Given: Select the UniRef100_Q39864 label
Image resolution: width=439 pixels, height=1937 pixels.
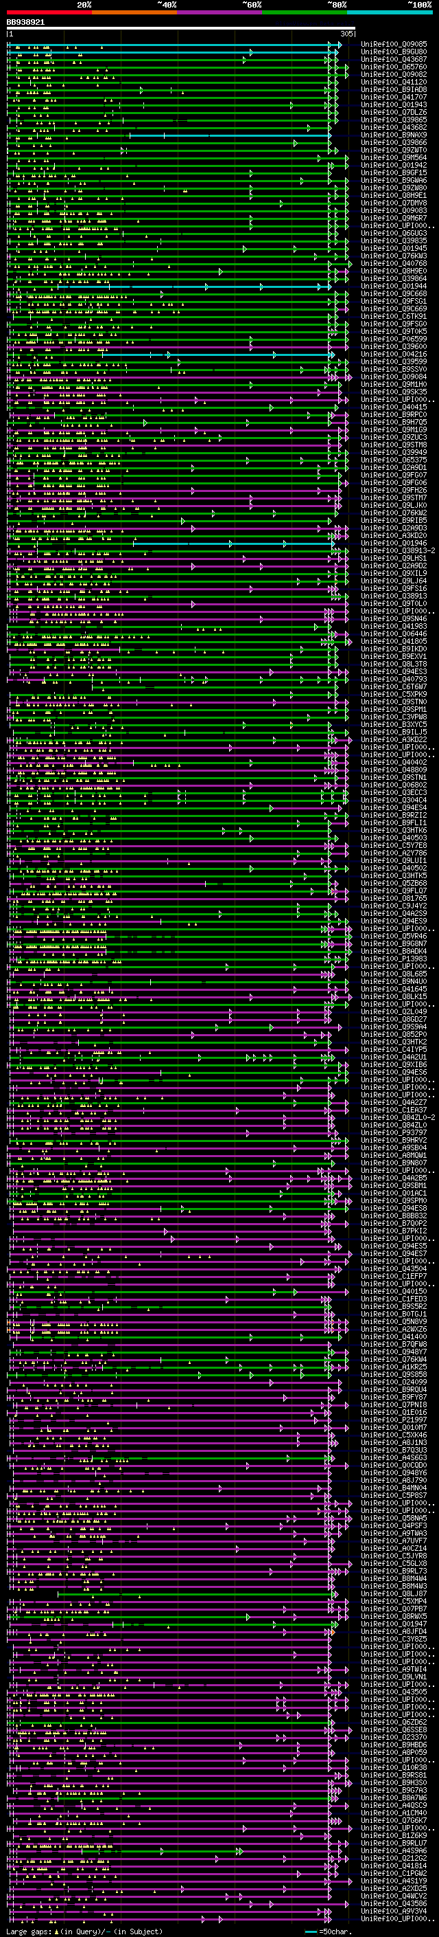Looking at the screenshot, I should tap(394, 278).
